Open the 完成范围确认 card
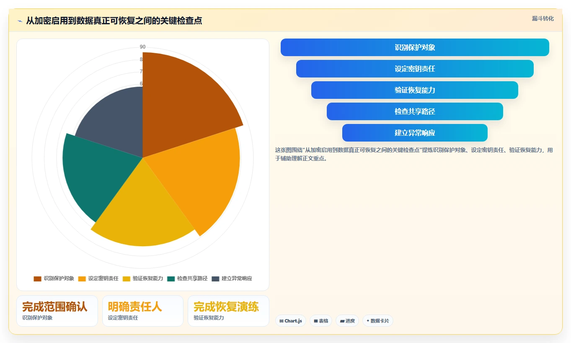 pos(57,311)
